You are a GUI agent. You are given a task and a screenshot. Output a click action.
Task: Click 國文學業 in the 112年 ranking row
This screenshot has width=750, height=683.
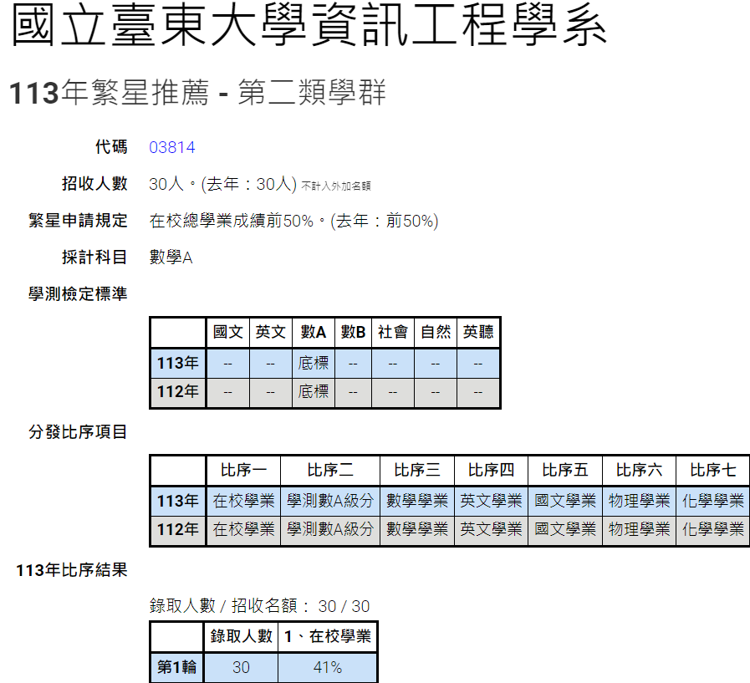565,529
